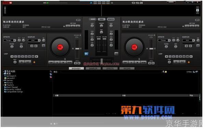Toggle the left deck keylock icon near hot cues

64,26
